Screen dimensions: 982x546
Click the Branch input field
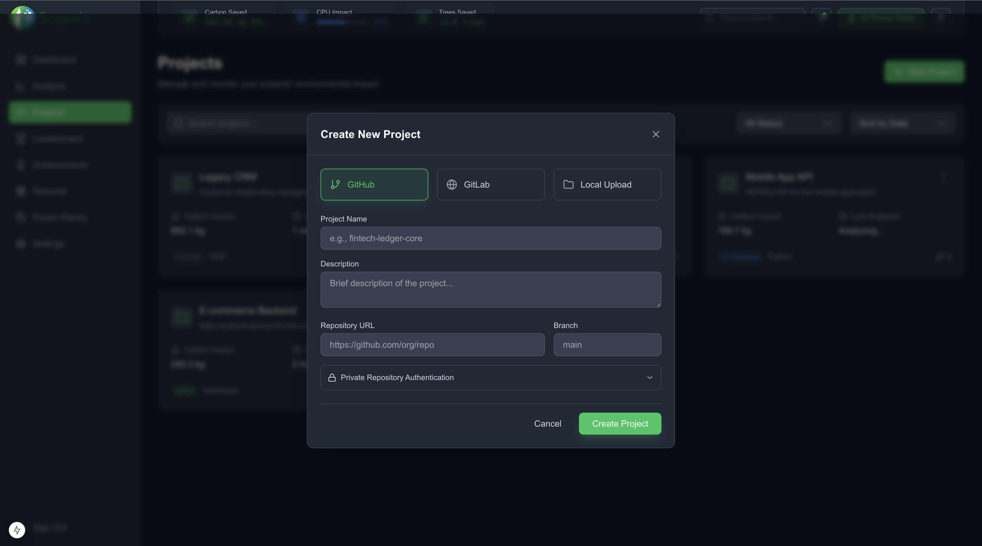tap(607, 345)
